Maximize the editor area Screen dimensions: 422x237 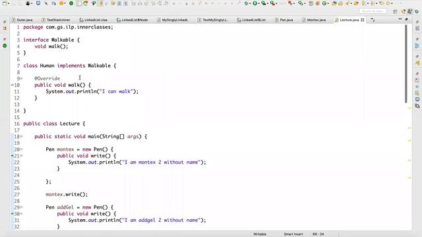[406, 19]
